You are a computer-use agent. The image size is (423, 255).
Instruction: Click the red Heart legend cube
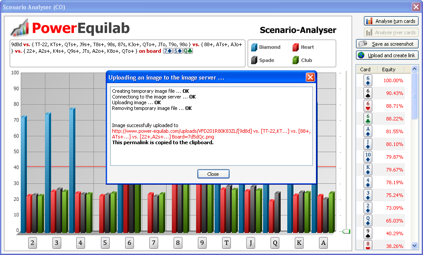[296, 47]
